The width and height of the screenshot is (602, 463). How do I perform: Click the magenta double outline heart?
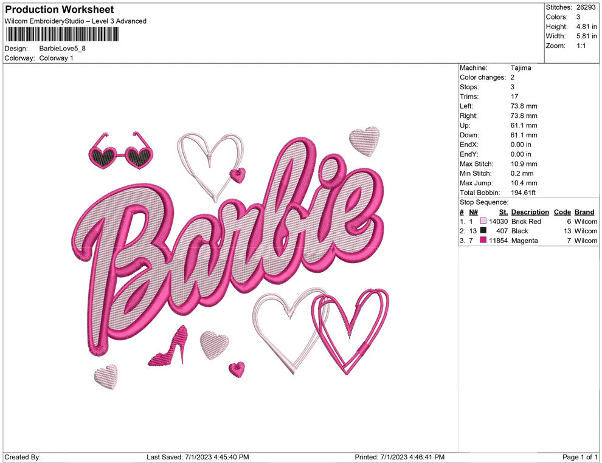(350, 331)
